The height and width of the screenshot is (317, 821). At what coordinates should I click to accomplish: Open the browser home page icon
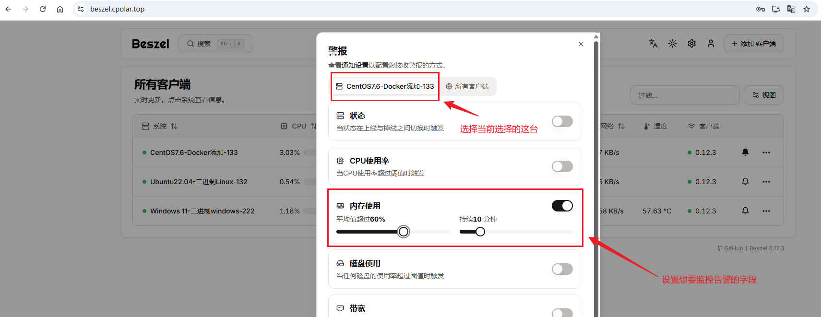(x=60, y=9)
